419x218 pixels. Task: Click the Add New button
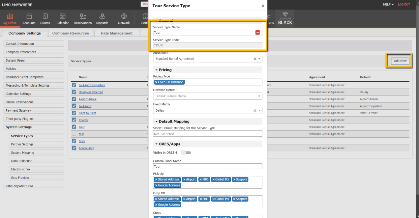pos(400,61)
